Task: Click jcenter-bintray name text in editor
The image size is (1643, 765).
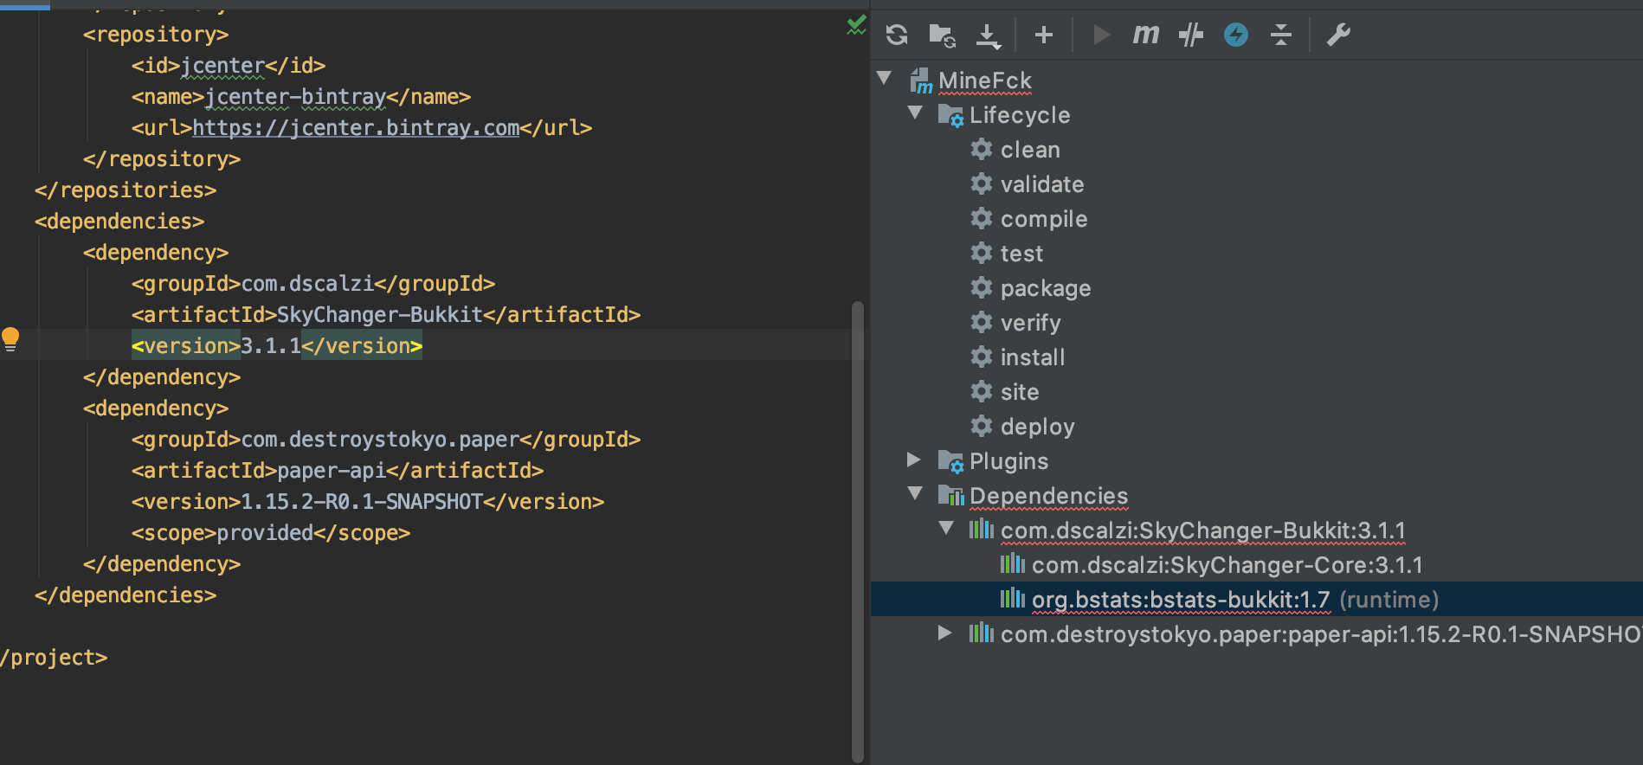Action: [295, 97]
